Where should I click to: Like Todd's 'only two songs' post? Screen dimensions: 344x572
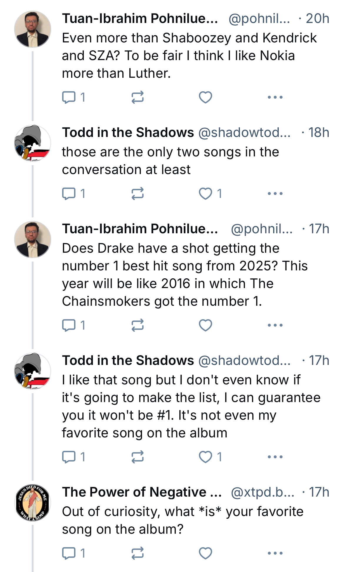[211, 194]
